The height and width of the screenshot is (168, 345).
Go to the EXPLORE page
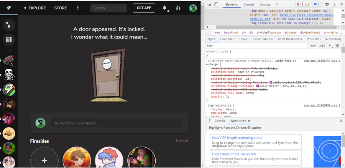(x=35, y=8)
